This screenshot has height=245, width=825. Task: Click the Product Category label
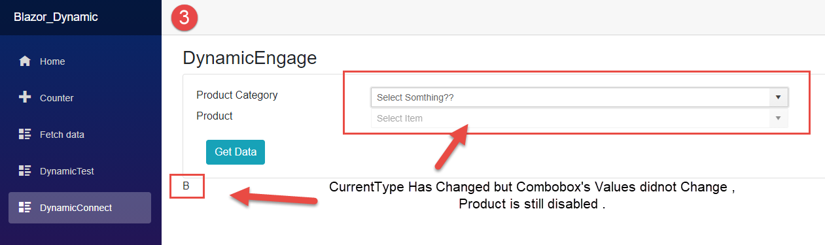(237, 95)
